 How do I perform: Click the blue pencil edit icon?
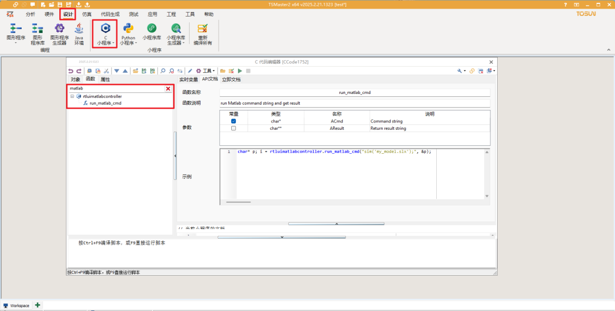tap(190, 71)
